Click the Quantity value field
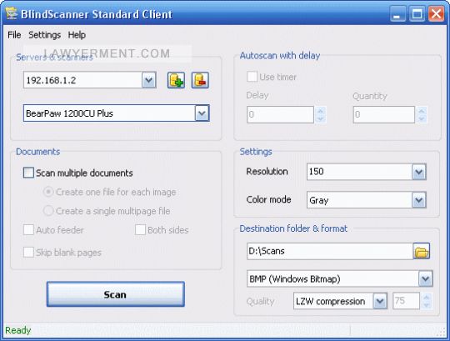 (384, 114)
